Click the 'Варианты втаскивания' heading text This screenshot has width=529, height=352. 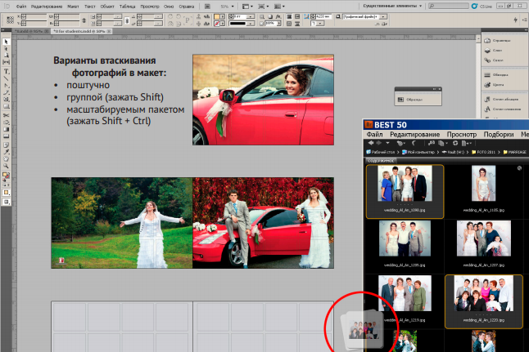coord(105,60)
